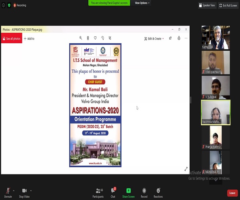The image size is (240, 200).
Task: Click the green encryption shield icon
Action: [9, 5]
